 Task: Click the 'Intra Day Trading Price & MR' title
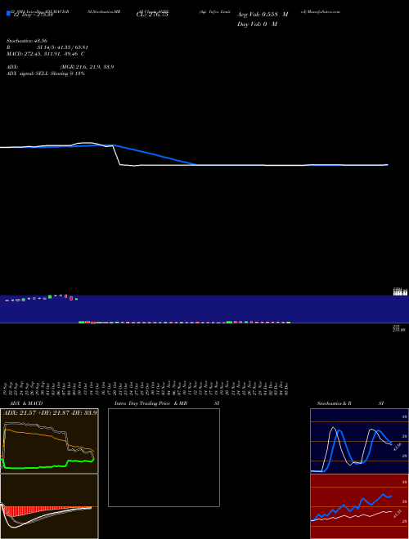coord(151,403)
